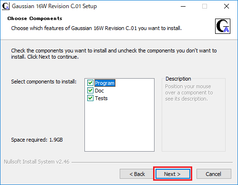Click the large Gaussian logo in the header
238x185 pixels.
[223, 26]
